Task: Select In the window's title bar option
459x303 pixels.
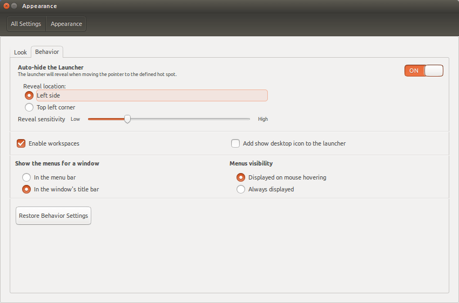Action: point(26,189)
